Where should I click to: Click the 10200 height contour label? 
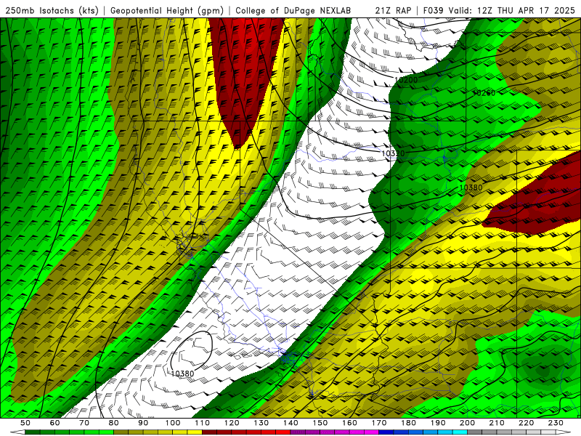(406, 80)
